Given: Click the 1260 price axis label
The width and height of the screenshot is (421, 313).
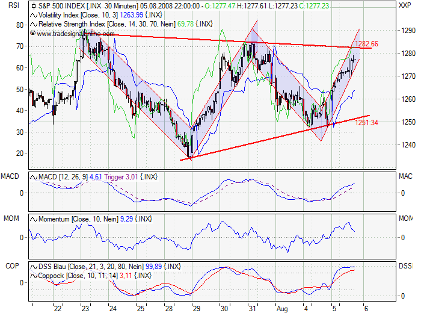Looking at the screenshot, I should point(408,99).
